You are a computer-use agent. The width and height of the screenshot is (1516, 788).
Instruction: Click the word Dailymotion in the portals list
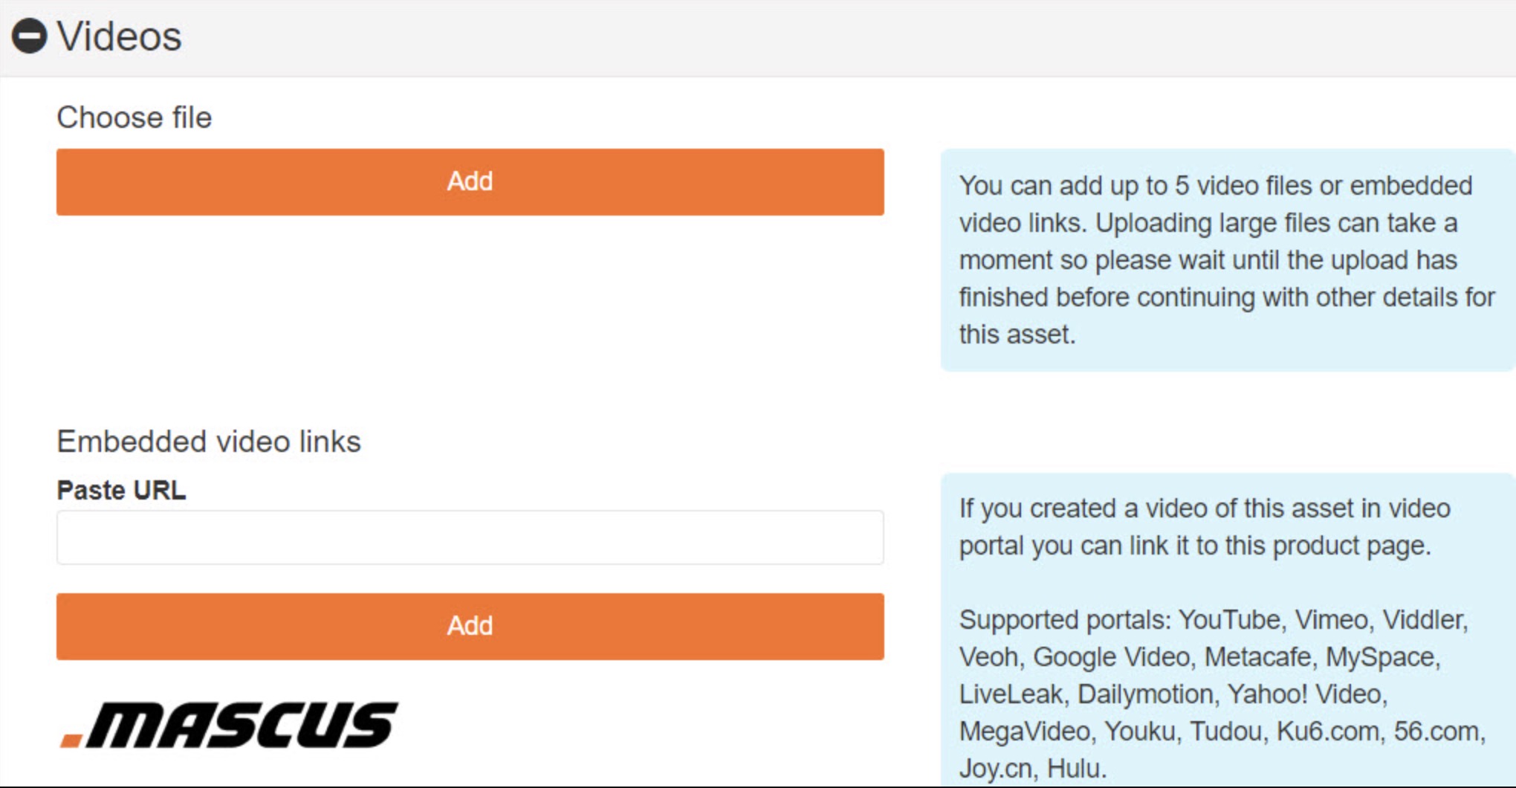point(1145,694)
